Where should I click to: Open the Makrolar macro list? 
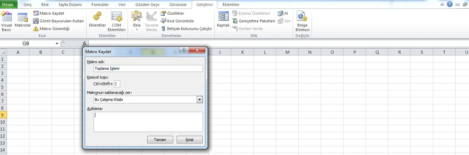[23, 21]
